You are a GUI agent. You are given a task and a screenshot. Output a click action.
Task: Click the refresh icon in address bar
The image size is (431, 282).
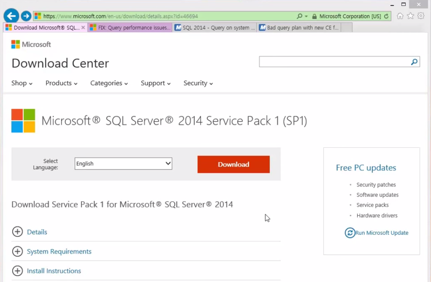(386, 16)
